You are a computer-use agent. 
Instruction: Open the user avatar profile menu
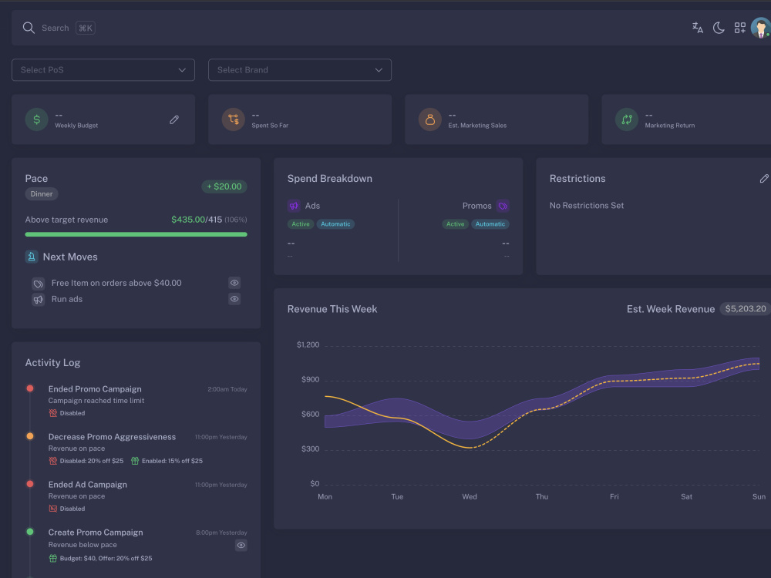pyautogui.click(x=760, y=28)
